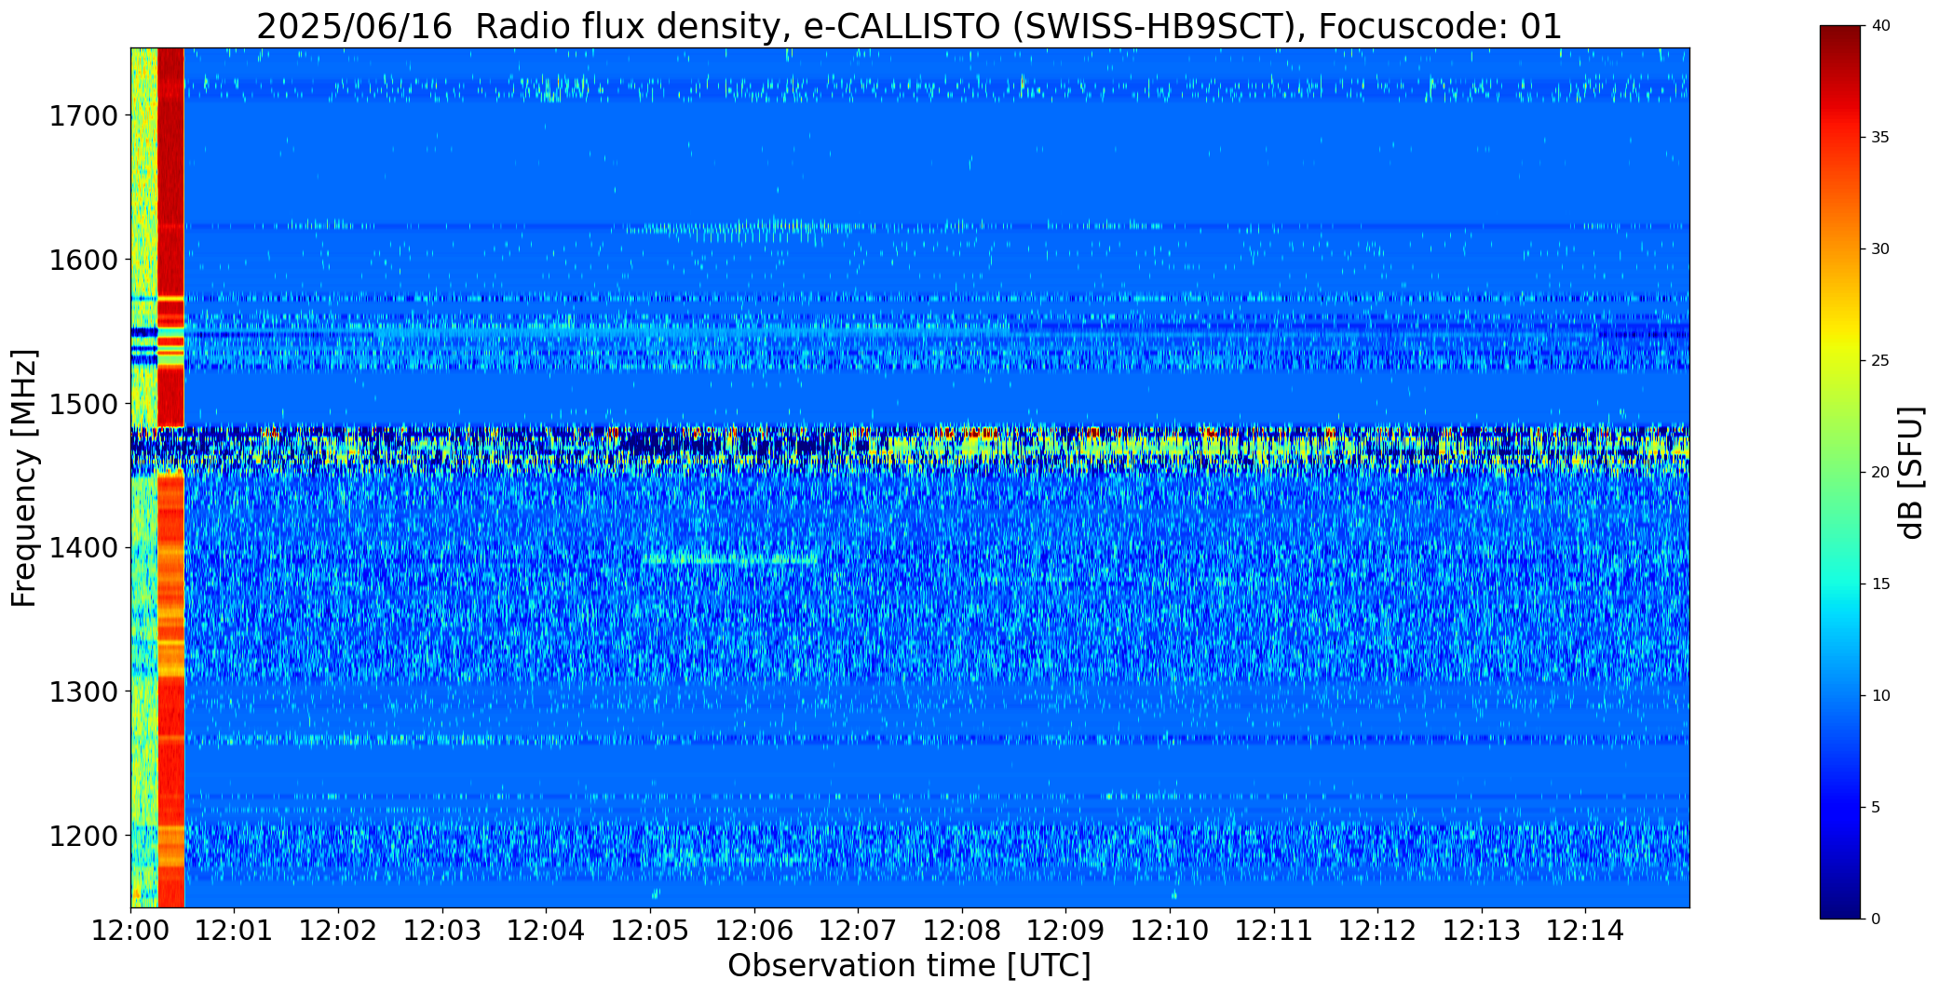This screenshot has width=1939, height=993.
Task: Click the 1300 frequency tick label
Action: click(83, 692)
